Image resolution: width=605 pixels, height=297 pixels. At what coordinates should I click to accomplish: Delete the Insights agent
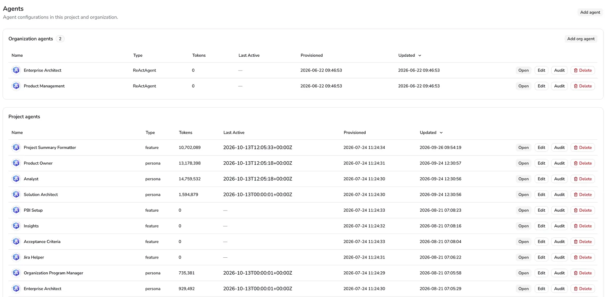click(583, 226)
